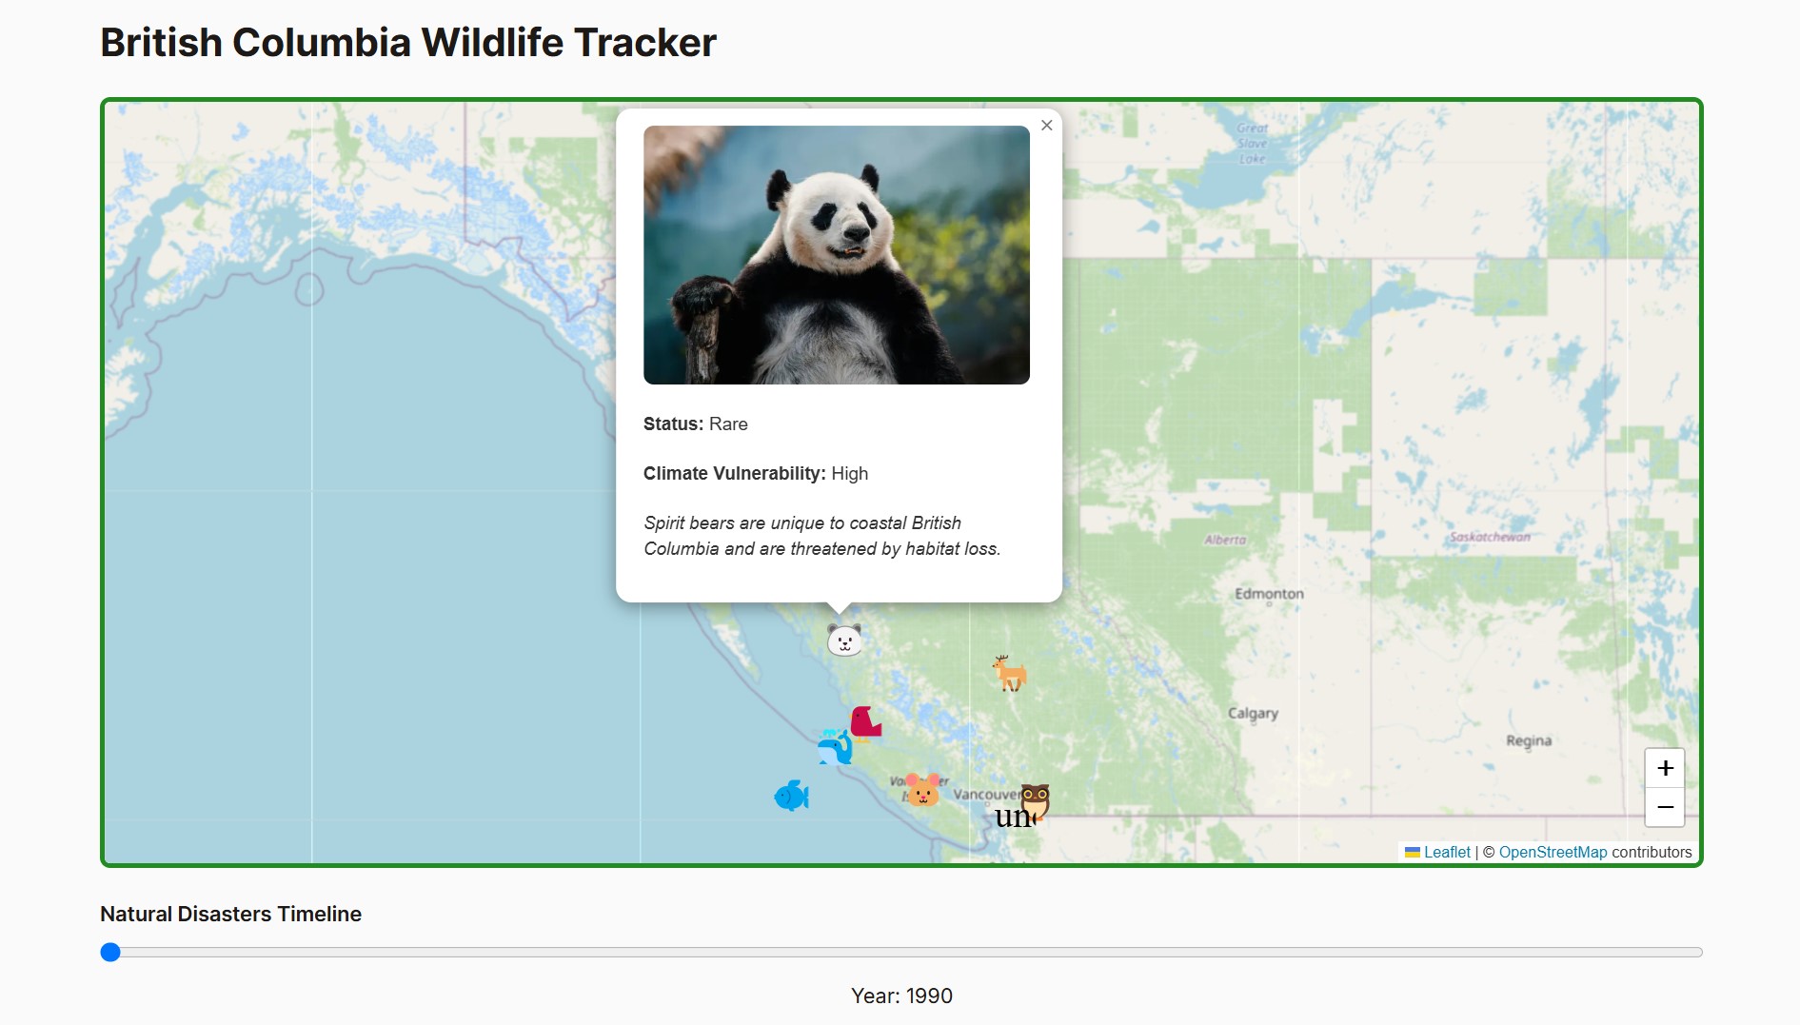
Task: Click the spouting whale marker
Action: pyautogui.click(x=835, y=748)
